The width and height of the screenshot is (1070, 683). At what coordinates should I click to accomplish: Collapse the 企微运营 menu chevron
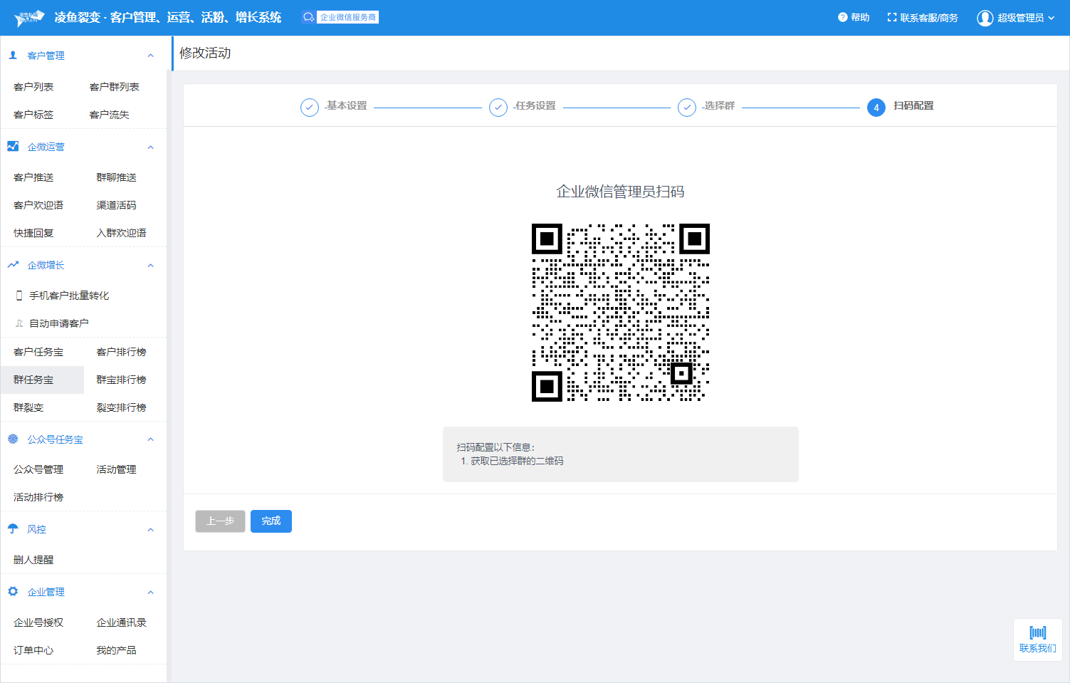(150, 147)
